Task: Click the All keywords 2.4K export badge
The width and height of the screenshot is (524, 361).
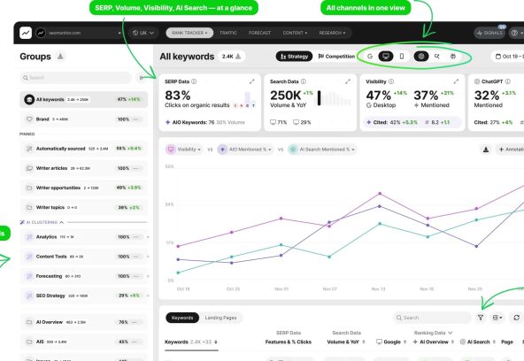Action: (x=231, y=57)
